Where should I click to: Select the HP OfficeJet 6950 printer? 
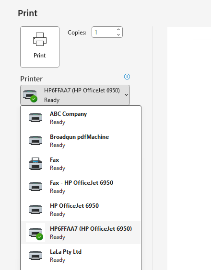point(81,210)
